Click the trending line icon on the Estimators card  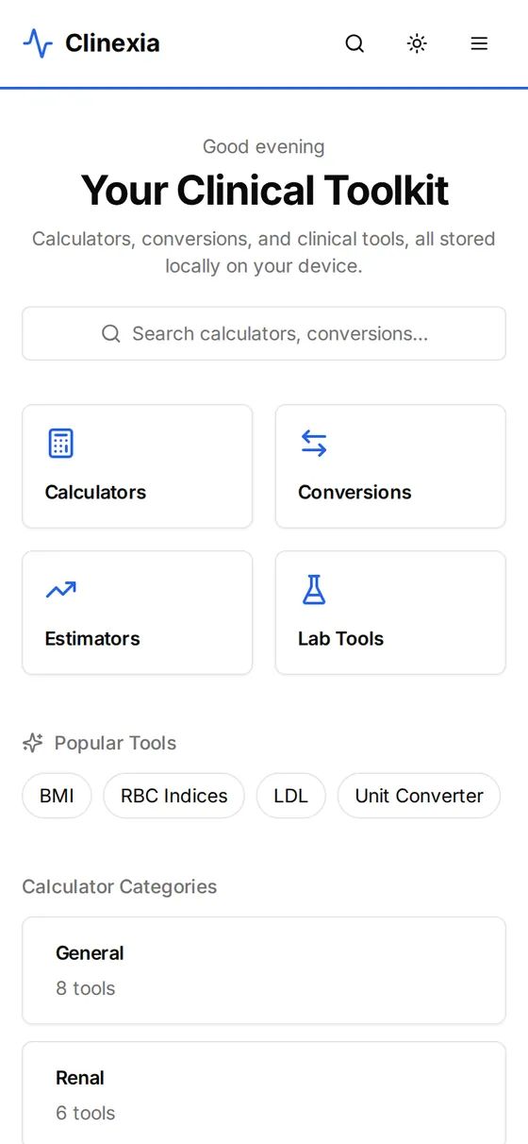pyautogui.click(x=60, y=590)
